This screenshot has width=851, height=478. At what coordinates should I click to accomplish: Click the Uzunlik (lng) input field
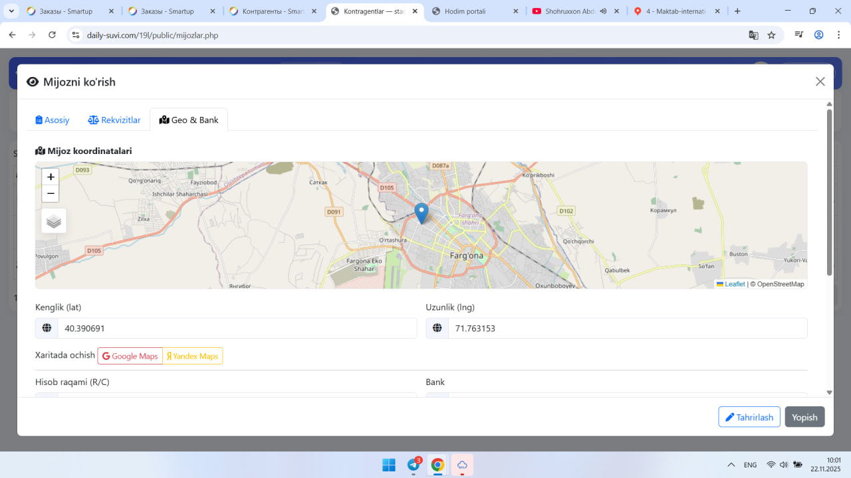click(x=627, y=329)
